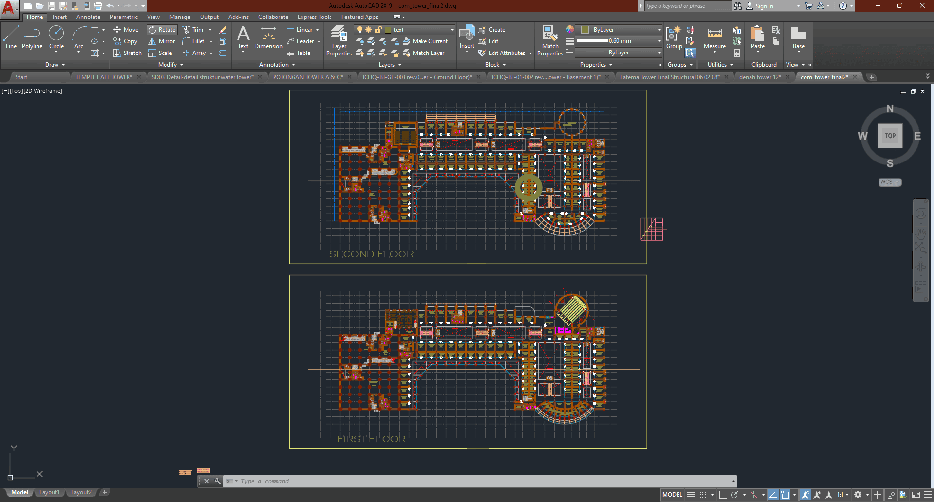Screen dimensions: 934x502
Task: Select the Dimension tool
Action: tap(269, 38)
